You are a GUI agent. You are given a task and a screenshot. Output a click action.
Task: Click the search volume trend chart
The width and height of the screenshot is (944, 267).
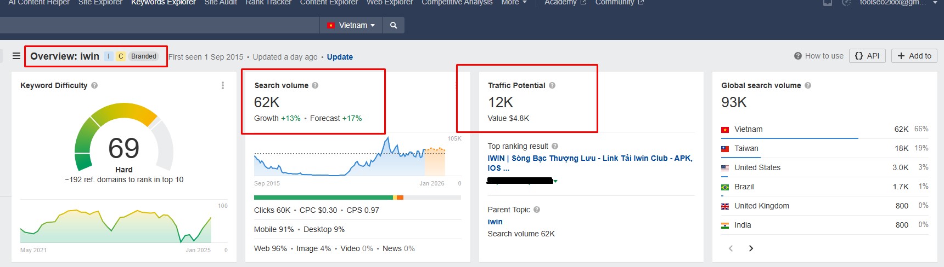click(350, 156)
